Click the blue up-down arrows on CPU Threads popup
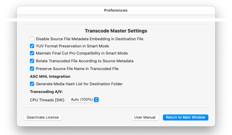232x135 pixels. point(96,100)
